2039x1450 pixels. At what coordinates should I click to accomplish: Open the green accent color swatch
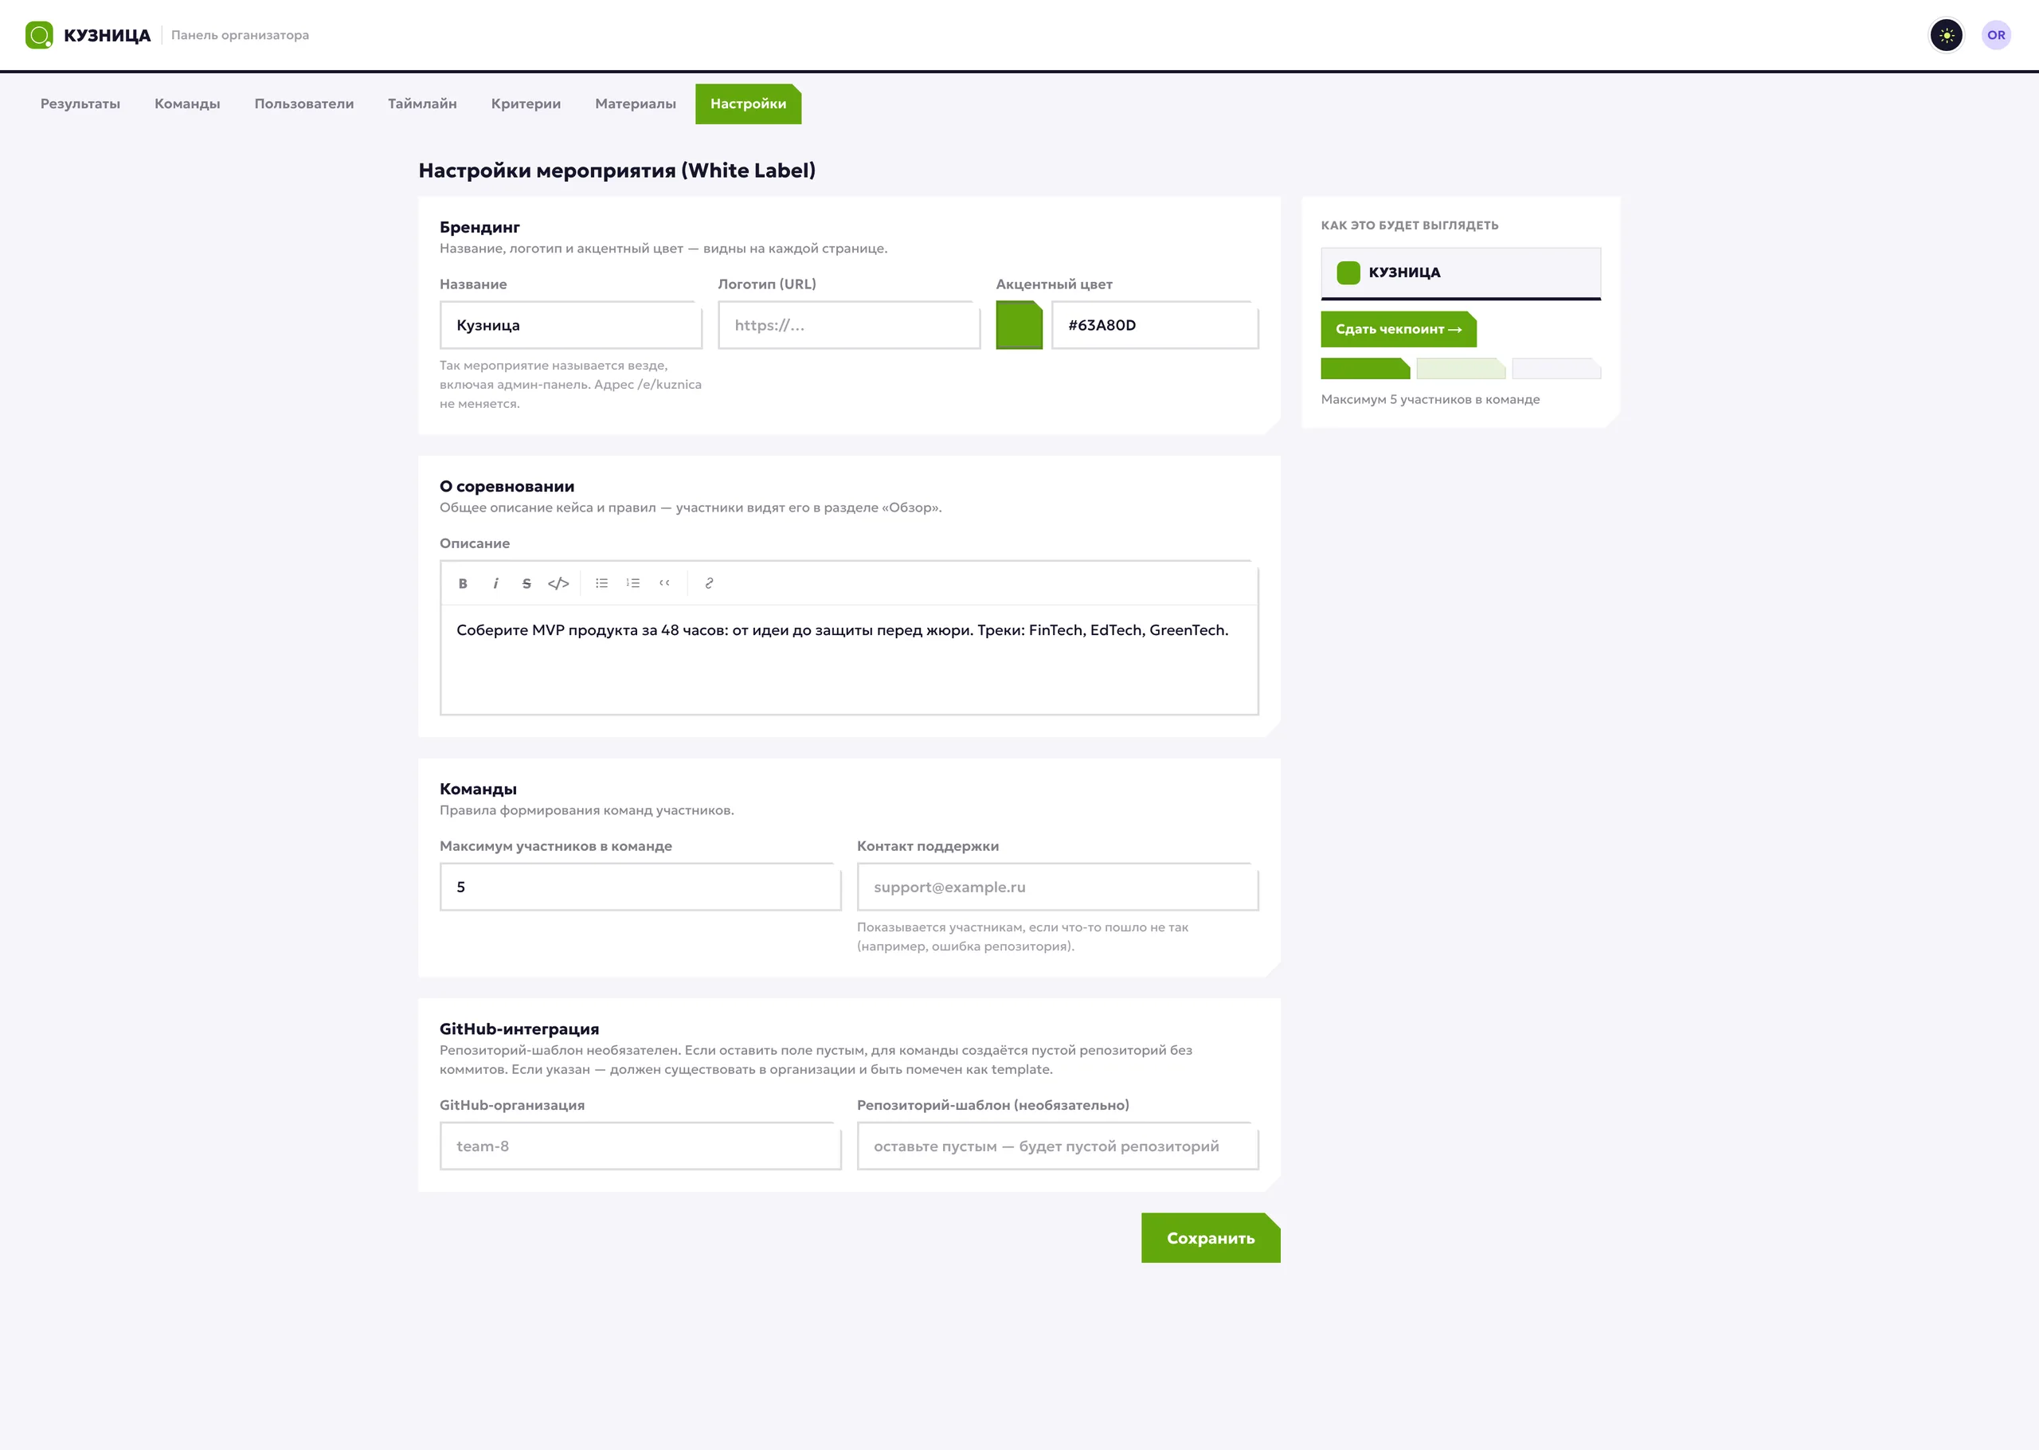(x=1019, y=325)
